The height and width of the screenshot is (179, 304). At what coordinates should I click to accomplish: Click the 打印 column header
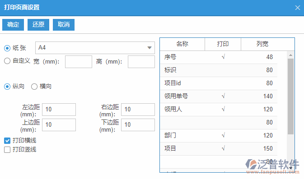pyautogui.click(x=223, y=44)
